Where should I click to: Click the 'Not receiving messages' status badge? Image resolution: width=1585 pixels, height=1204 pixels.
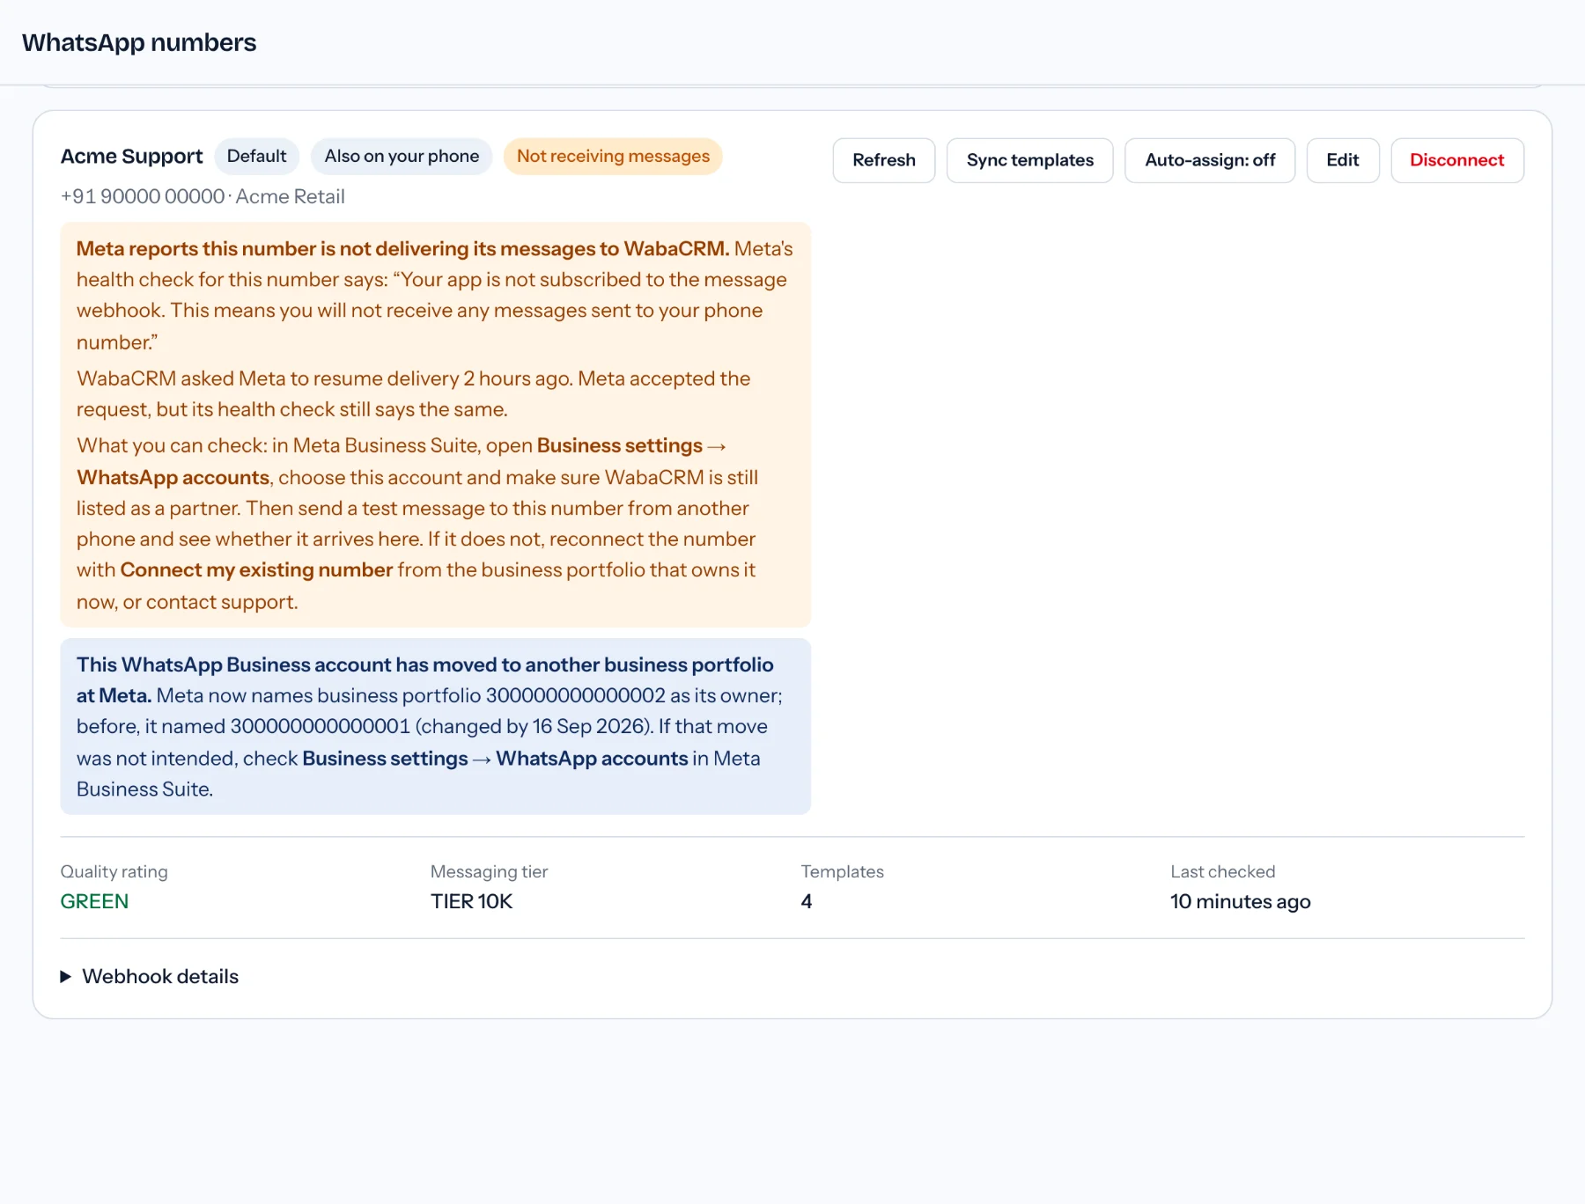tap(613, 157)
